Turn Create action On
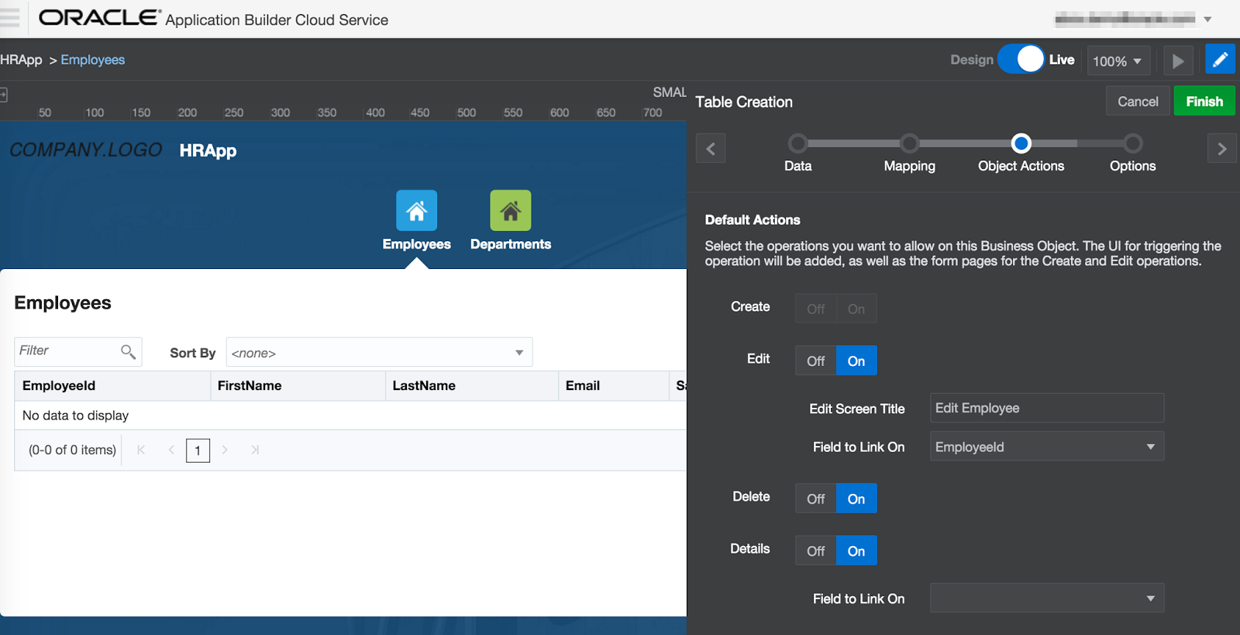Image resolution: width=1240 pixels, height=635 pixels. coord(856,309)
